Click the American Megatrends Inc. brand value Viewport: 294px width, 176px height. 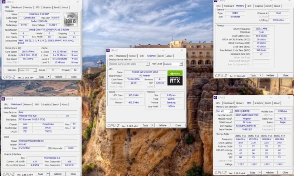click(x=48, y=141)
